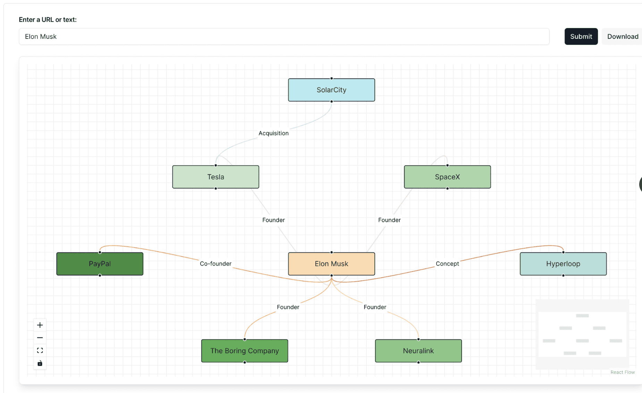Click the minimap overview panel
642x393 pixels.
coord(582,334)
